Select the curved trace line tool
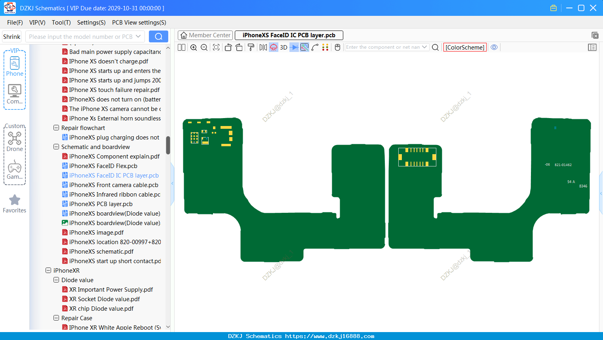The image size is (603, 340). click(315, 48)
